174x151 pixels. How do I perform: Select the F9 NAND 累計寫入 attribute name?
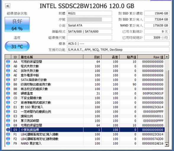tap(31, 143)
